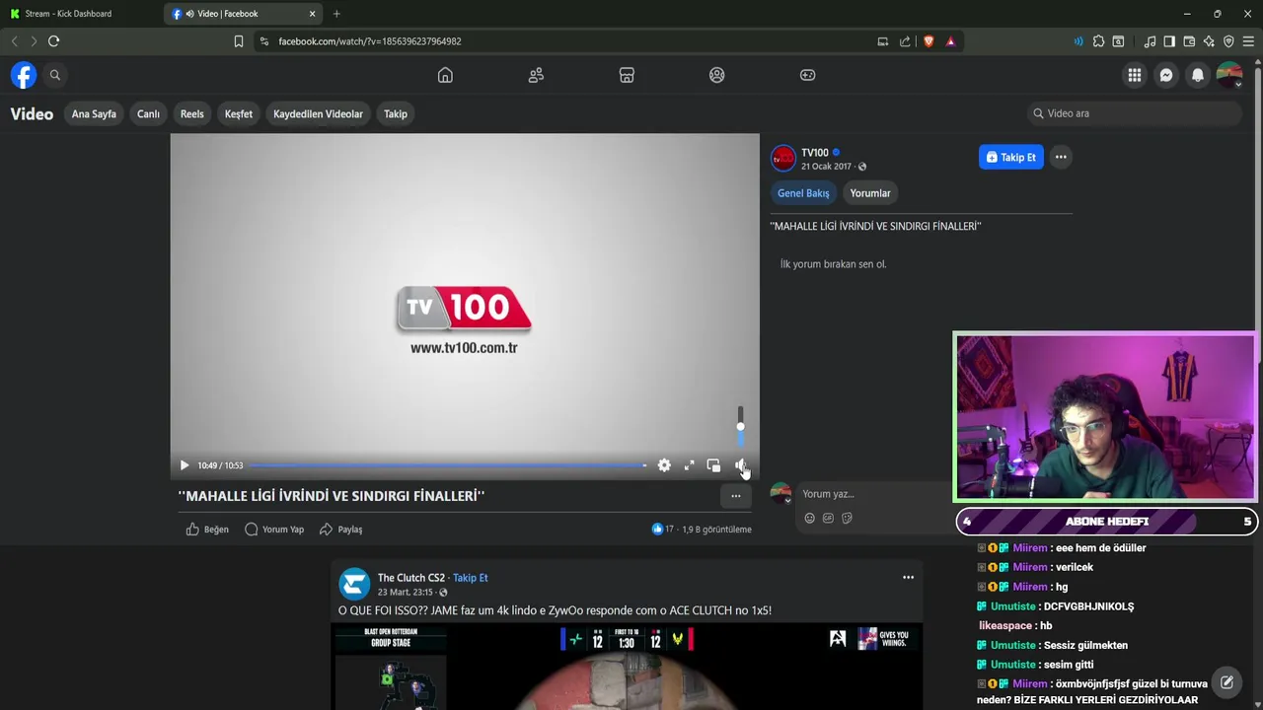Add a GIF to the comment
The image size is (1263, 710).
(x=828, y=518)
